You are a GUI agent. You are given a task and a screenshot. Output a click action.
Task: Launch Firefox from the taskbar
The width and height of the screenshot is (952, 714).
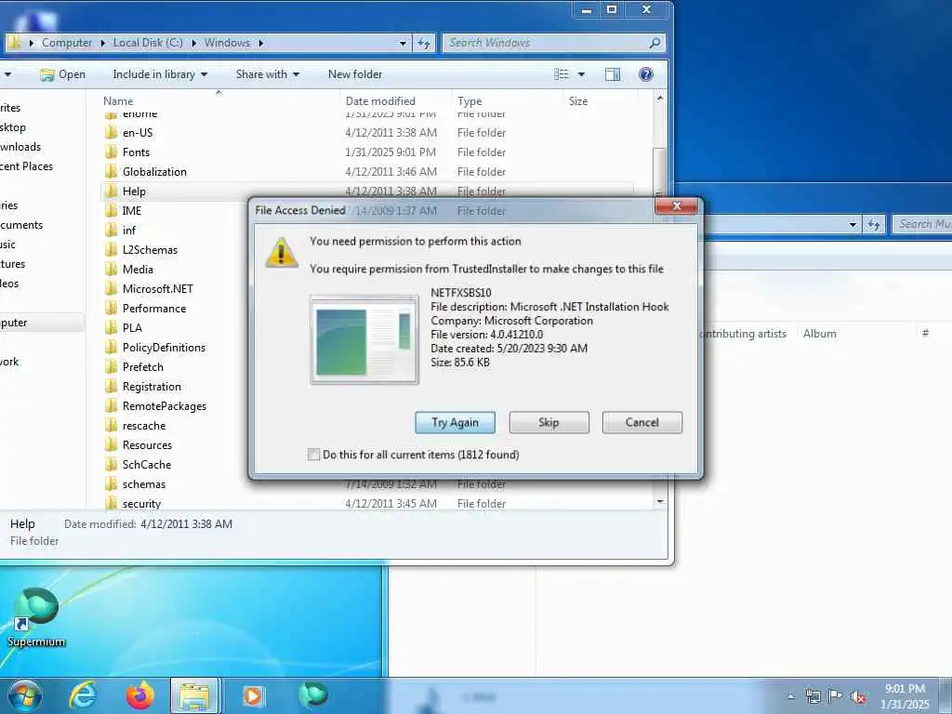[x=139, y=695]
